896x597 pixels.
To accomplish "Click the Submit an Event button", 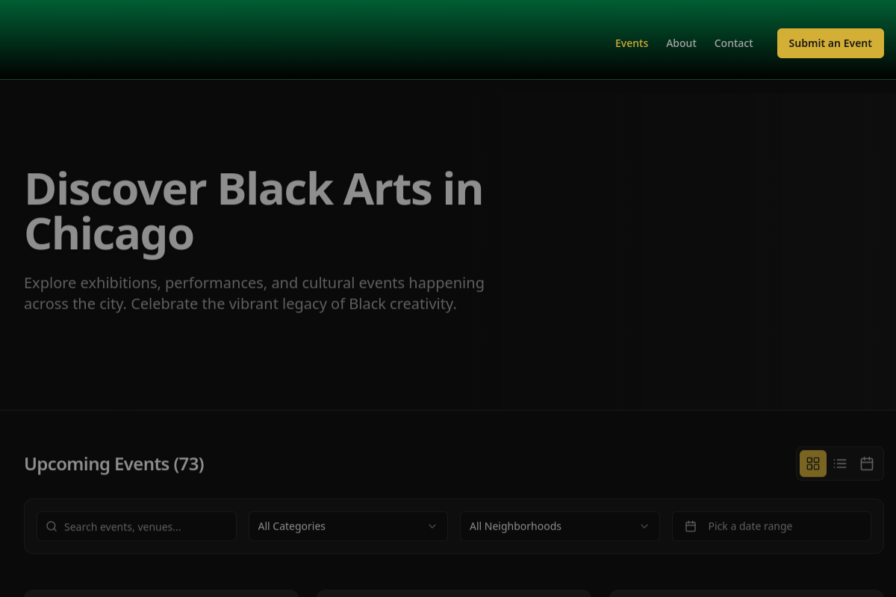I will pos(830,43).
